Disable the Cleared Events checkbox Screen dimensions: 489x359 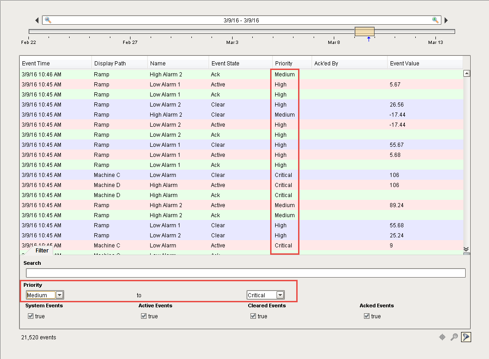pos(253,316)
